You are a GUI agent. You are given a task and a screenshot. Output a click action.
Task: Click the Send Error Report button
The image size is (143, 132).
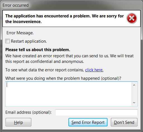88,122
